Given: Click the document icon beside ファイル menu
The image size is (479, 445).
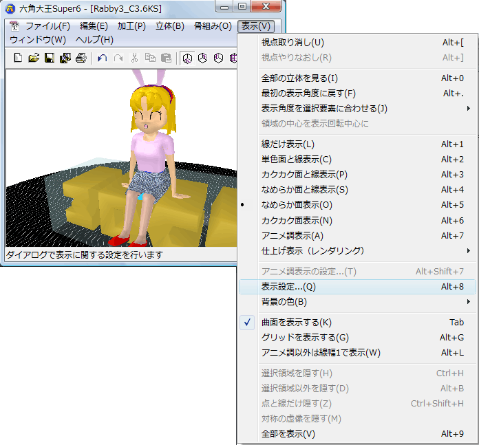Looking at the screenshot, I should [x=14, y=26].
